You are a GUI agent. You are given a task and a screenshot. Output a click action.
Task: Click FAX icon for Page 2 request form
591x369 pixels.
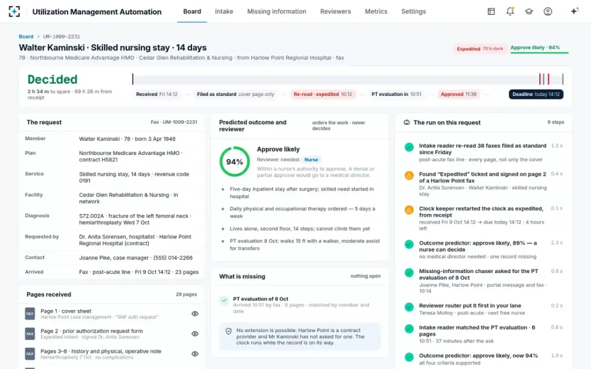point(30,334)
